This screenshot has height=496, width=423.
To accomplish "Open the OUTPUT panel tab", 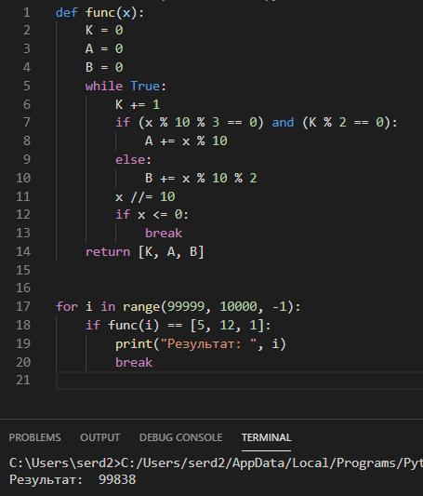I will [x=99, y=437].
